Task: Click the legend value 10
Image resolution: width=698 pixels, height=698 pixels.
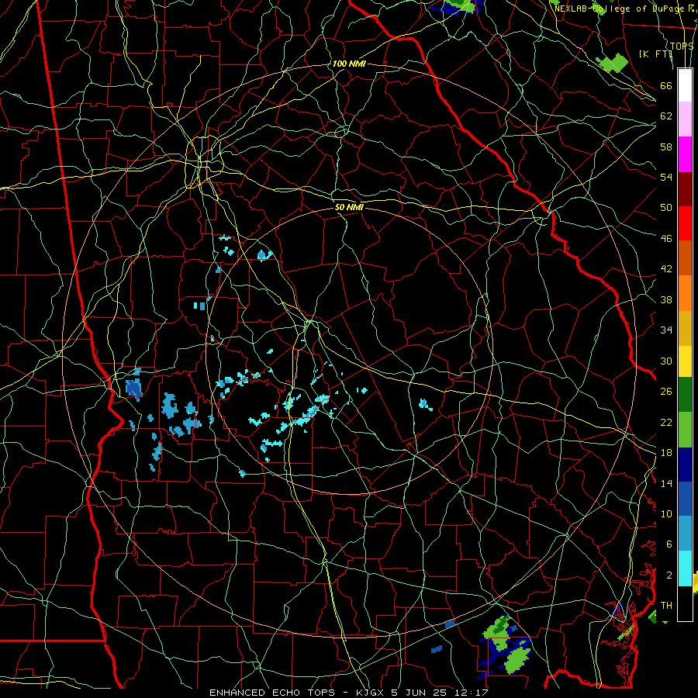Action: pyautogui.click(x=666, y=513)
